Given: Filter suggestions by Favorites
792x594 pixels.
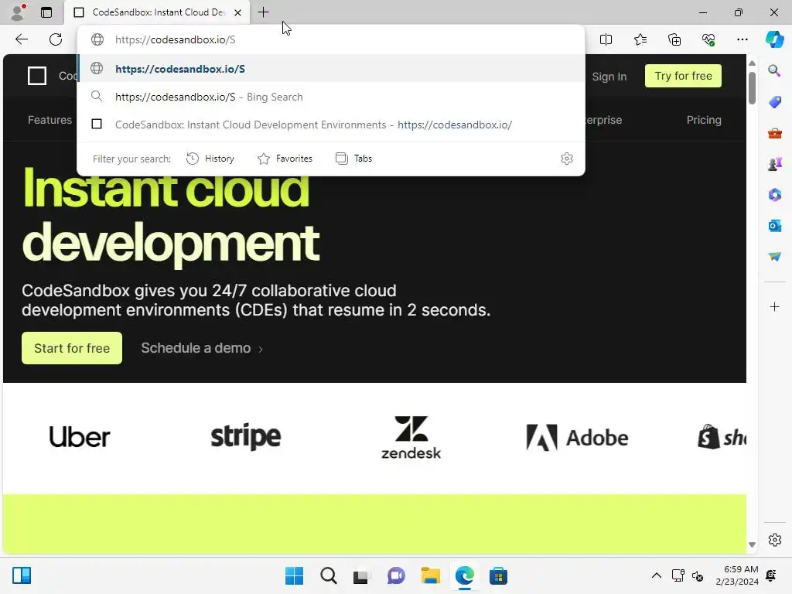Looking at the screenshot, I should [x=285, y=159].
